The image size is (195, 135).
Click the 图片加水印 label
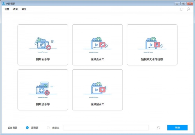(43, 105)
